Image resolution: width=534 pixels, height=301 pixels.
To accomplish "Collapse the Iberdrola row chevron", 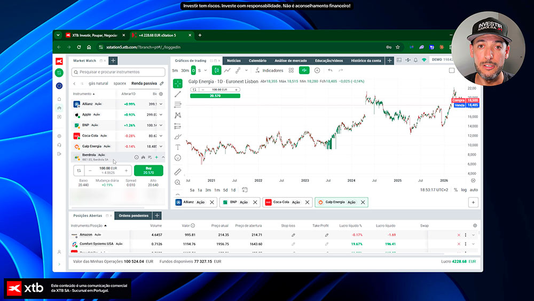I will pos(163,157).
